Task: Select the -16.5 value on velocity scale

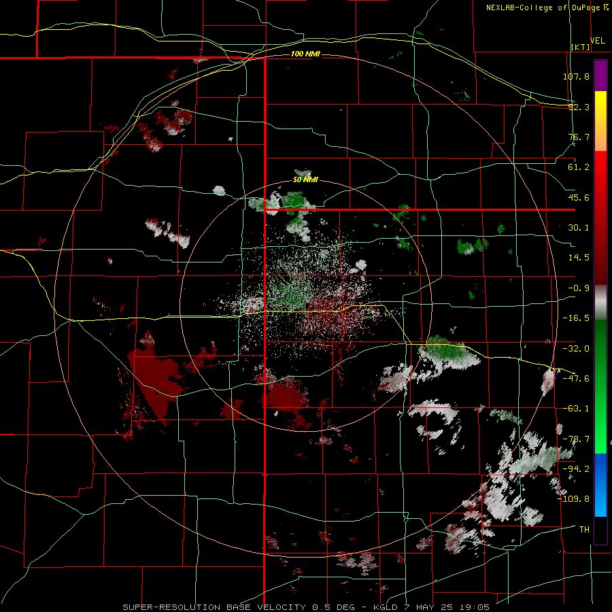Action: click(x=576, y=318)
